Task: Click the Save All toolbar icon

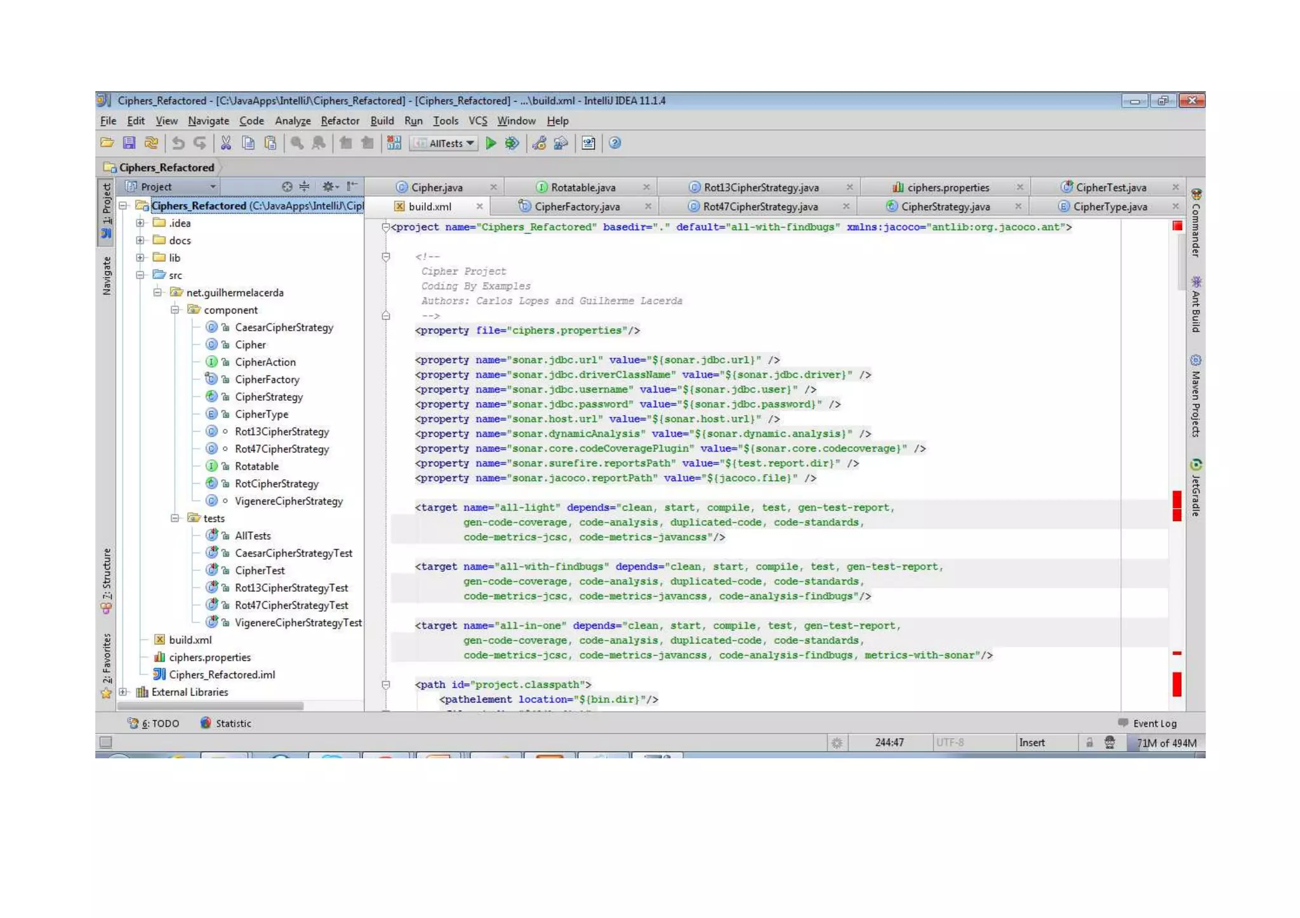Action: 129,143
